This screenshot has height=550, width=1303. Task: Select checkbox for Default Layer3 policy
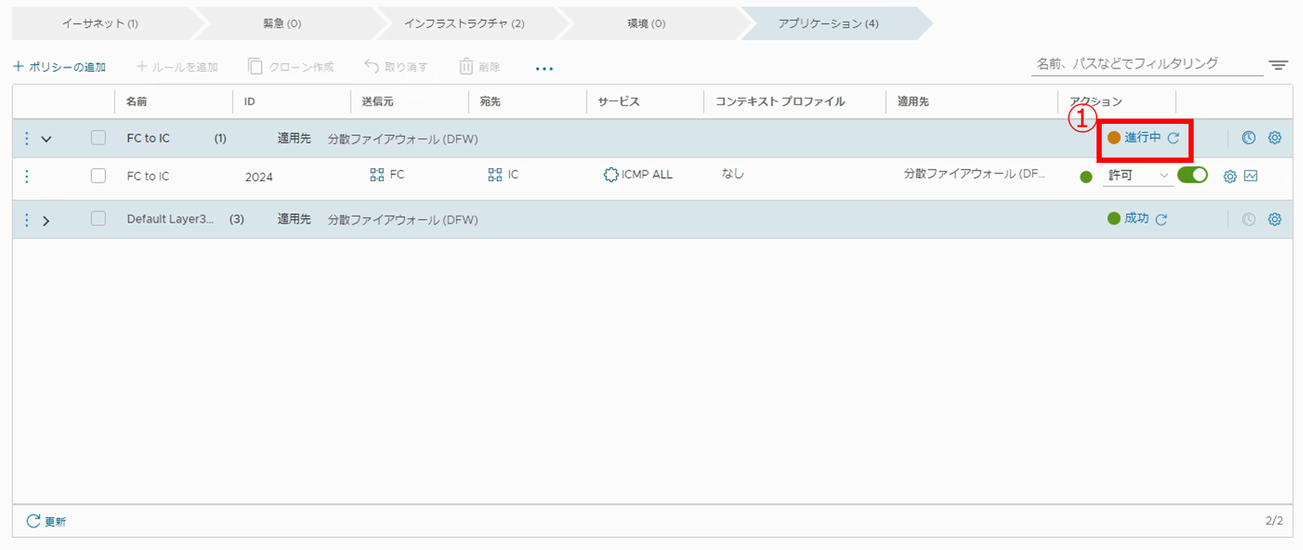(x=98, y=219)
